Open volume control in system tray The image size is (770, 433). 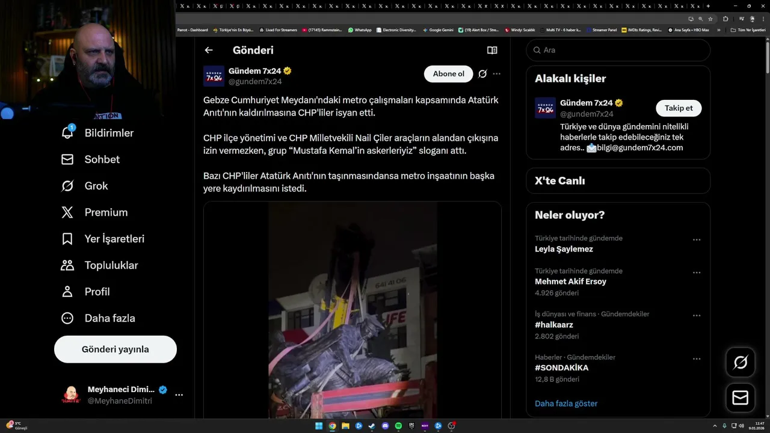(x=741, y=426)
